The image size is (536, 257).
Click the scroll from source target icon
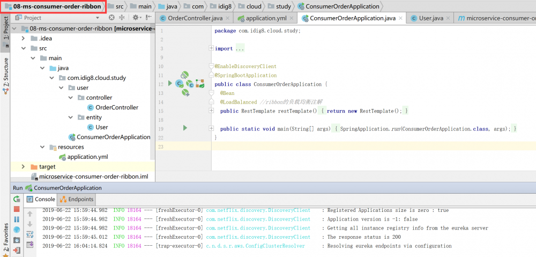[111, 18]
